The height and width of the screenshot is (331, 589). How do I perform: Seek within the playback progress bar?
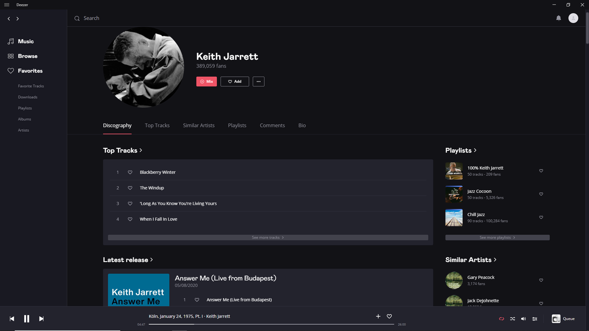click(x=271, y=324)
